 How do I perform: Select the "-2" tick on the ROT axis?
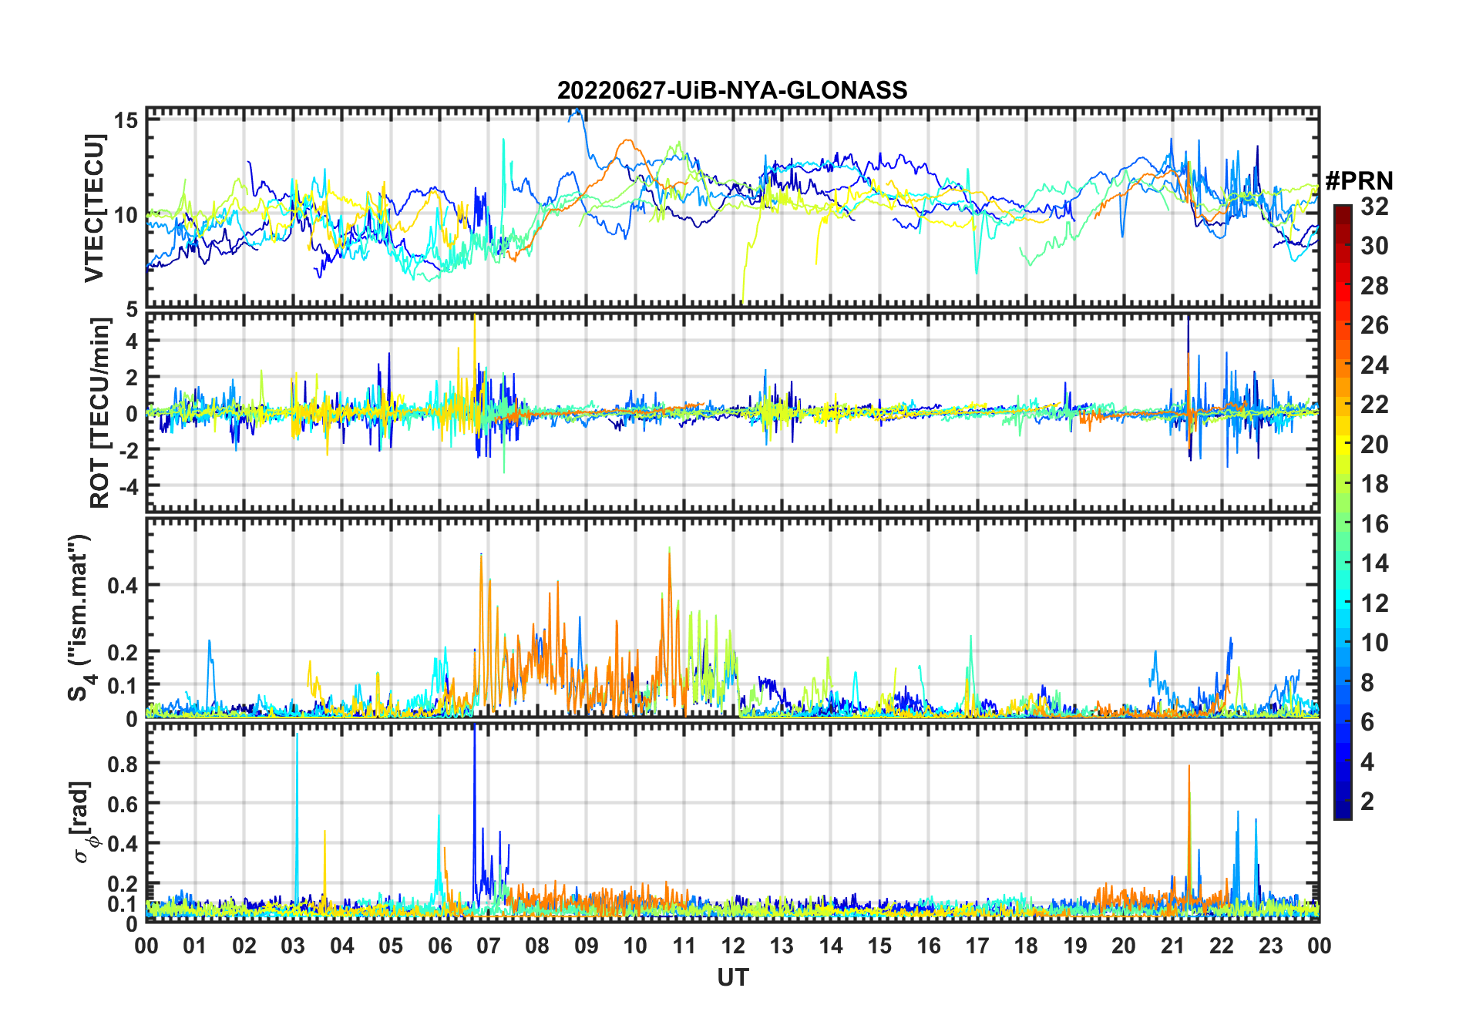[x=128, y=450]
